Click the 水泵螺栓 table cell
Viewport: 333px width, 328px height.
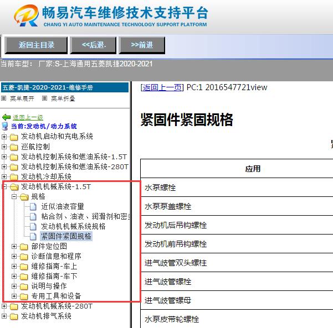coord(237,188)
